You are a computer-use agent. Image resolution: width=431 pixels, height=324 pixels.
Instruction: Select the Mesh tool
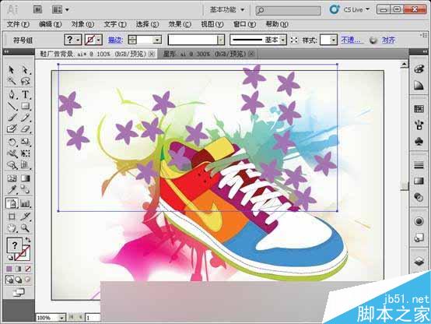11,178
